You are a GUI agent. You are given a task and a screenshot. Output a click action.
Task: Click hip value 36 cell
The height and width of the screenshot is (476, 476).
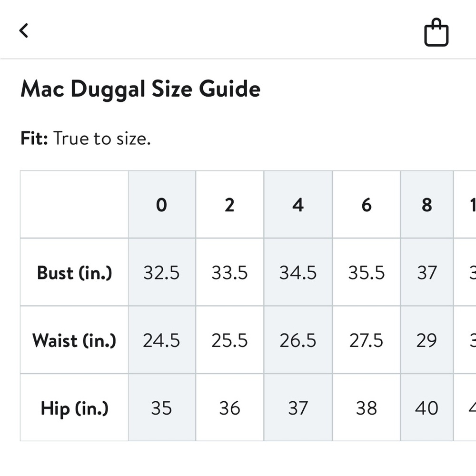(230, 408)
